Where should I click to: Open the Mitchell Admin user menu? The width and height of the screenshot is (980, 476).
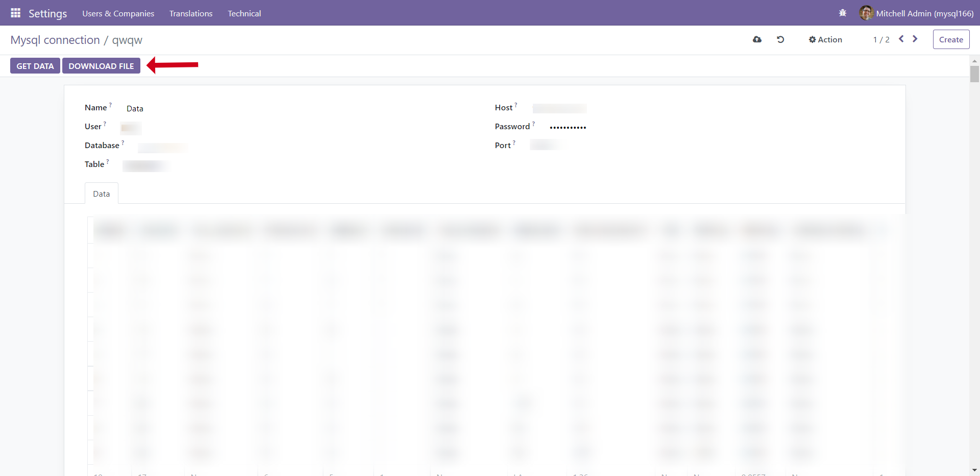point(917,13)
